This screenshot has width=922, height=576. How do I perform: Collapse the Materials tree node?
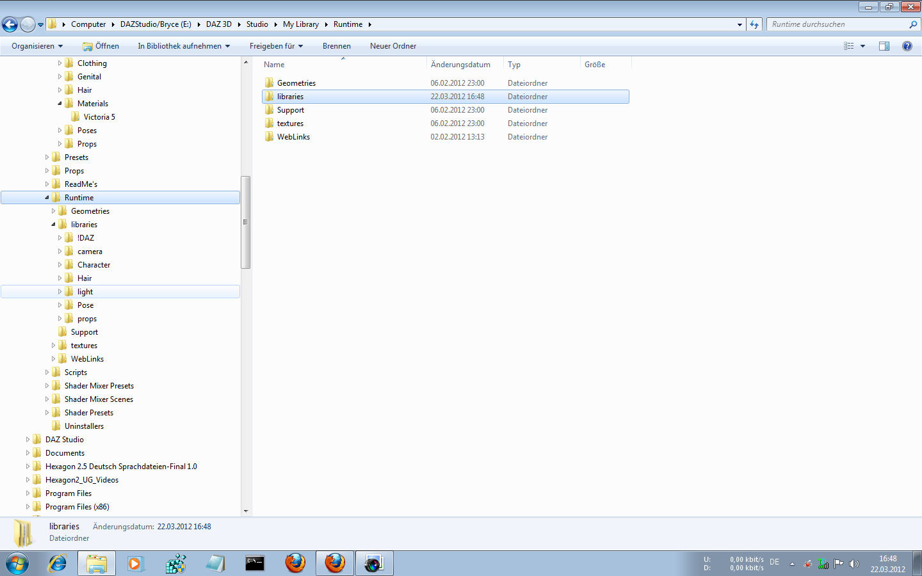(x=60, y=104)
